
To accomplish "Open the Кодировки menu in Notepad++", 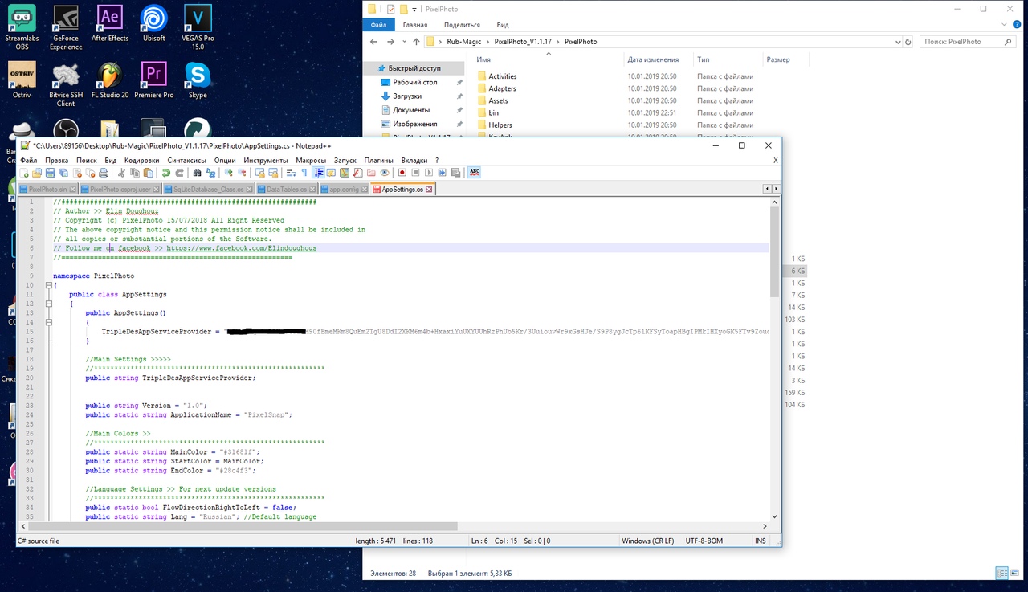I will coord(141,161).
